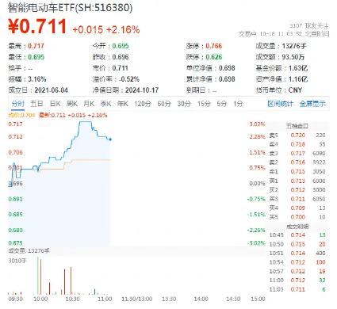Click the 卖4 order row at 0.718
The image size is (337, 309).
point(297,144)
